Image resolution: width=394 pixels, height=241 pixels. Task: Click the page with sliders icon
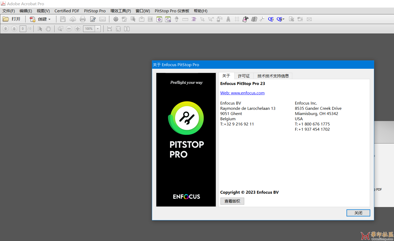[x=300, y=19]
